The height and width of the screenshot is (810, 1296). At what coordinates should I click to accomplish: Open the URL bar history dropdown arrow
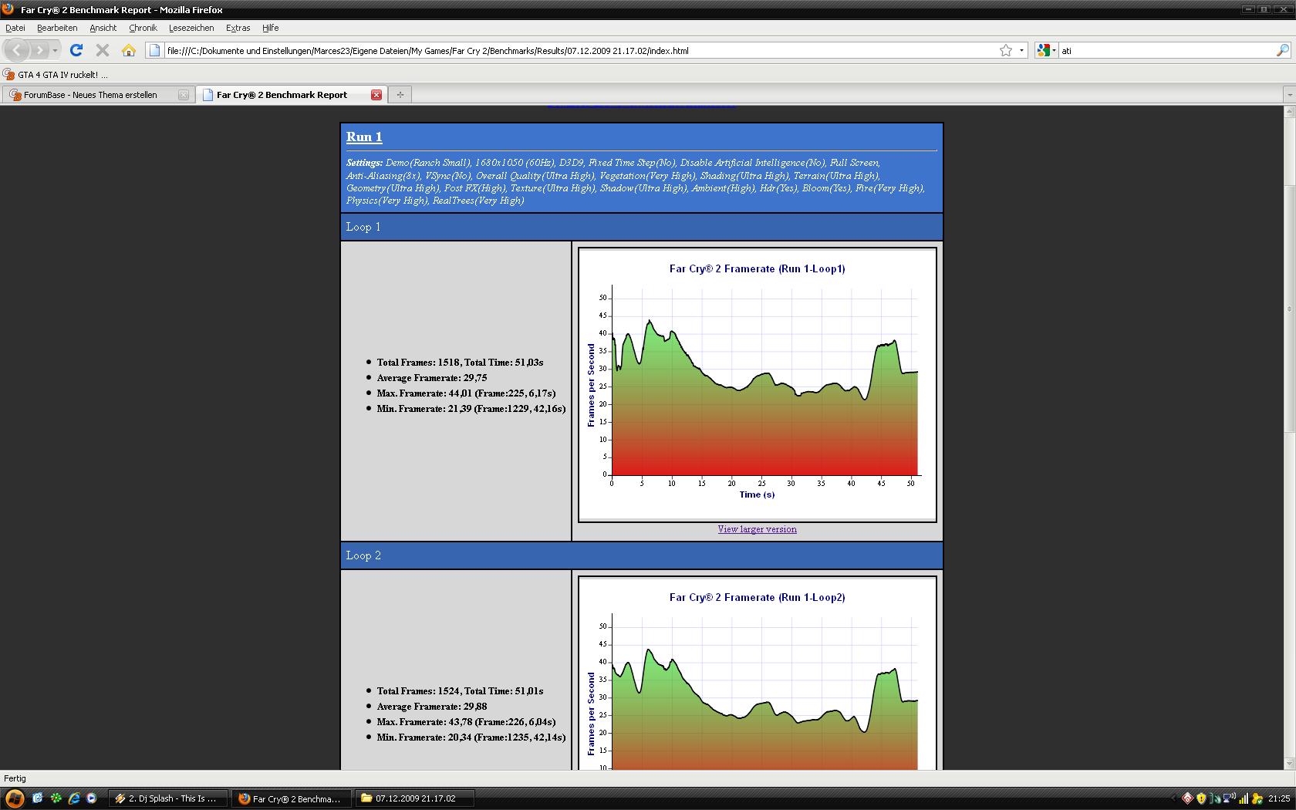click(1021, 50)
